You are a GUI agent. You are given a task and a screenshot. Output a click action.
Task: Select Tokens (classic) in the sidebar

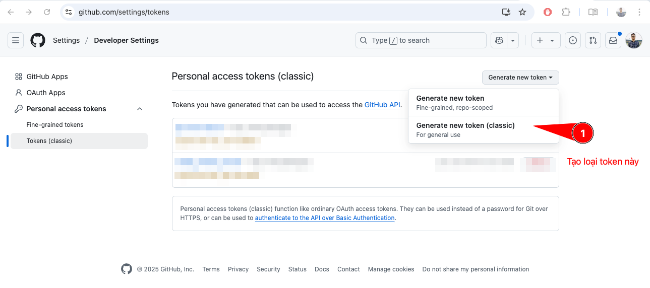pos(79,141)
